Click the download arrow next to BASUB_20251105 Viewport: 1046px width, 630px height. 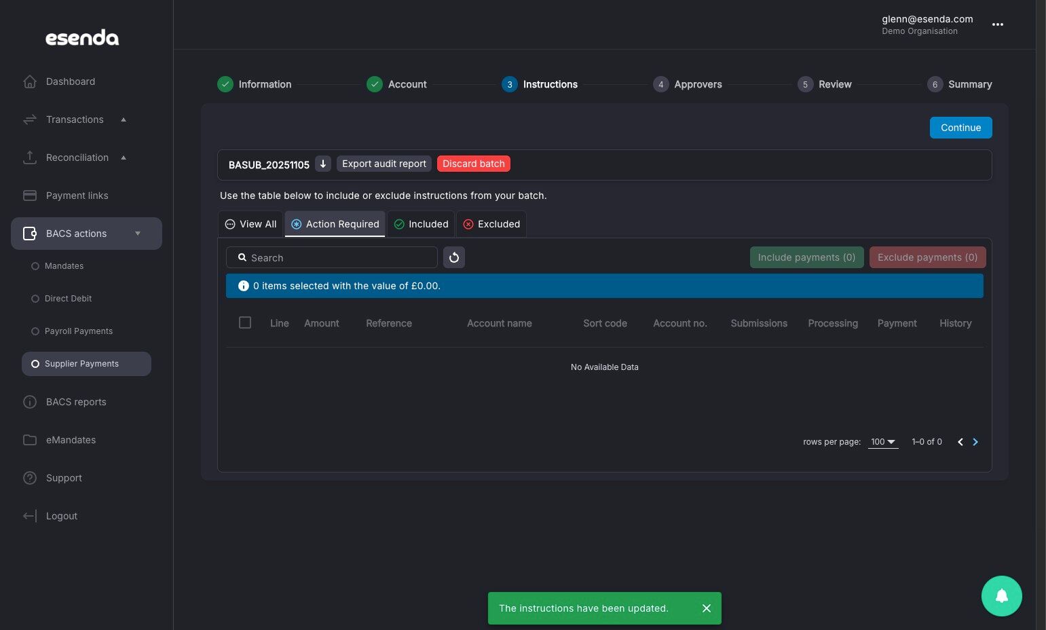[323, 164]
